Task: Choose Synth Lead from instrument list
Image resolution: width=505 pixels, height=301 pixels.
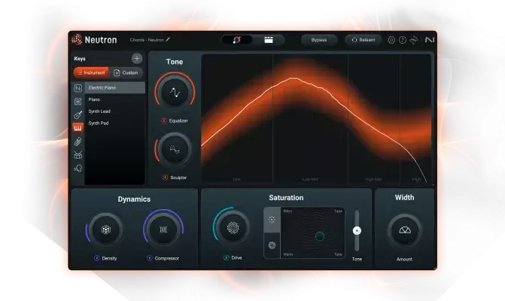Action: [99, 111]
